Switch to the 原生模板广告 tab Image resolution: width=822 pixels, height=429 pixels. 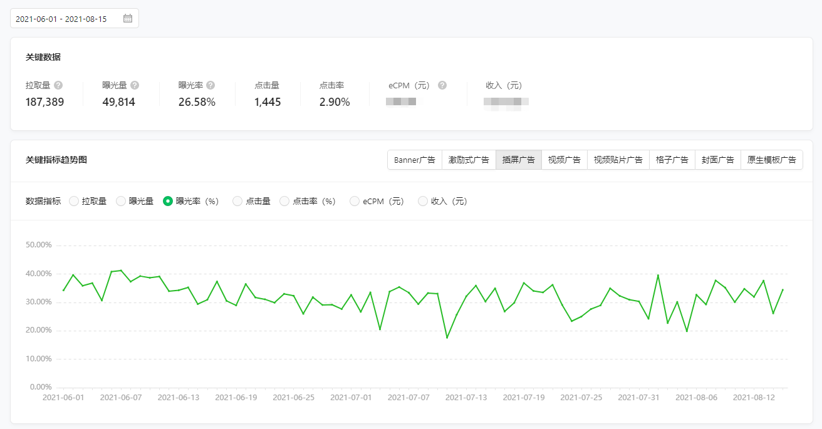772,160
